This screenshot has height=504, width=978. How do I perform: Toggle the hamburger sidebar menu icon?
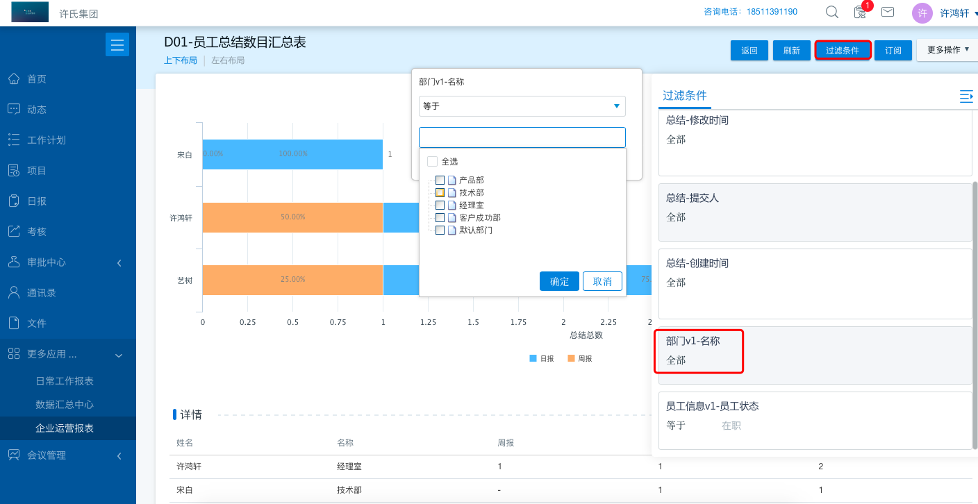[x=117, y=44]
